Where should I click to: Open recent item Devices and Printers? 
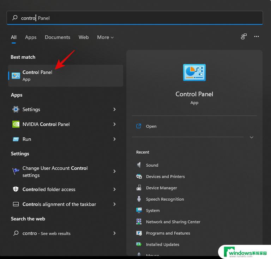165,176
